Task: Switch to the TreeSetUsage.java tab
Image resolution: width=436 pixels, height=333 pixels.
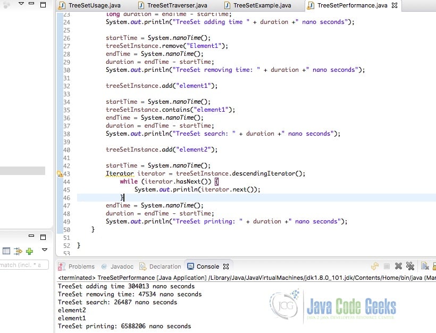Action: point(90,5)
